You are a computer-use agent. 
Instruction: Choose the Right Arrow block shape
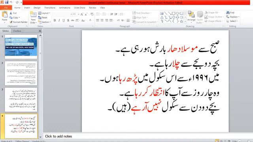coord(174,17)
